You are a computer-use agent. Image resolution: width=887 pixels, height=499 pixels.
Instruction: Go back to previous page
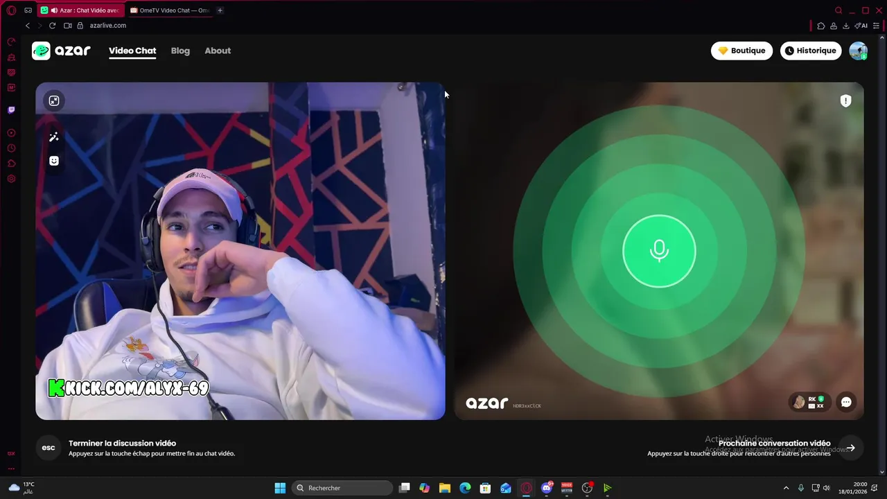(x=28, y=26)
